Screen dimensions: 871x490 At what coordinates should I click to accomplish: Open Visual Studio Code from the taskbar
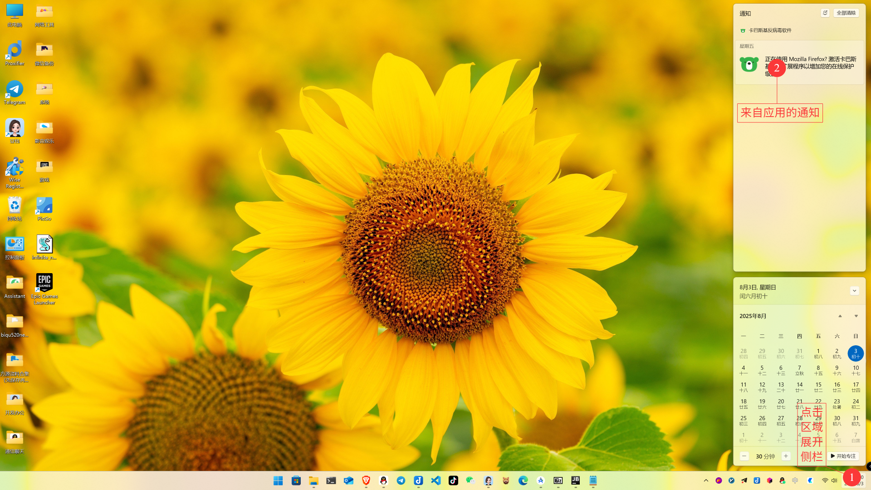tap(436, 480)
